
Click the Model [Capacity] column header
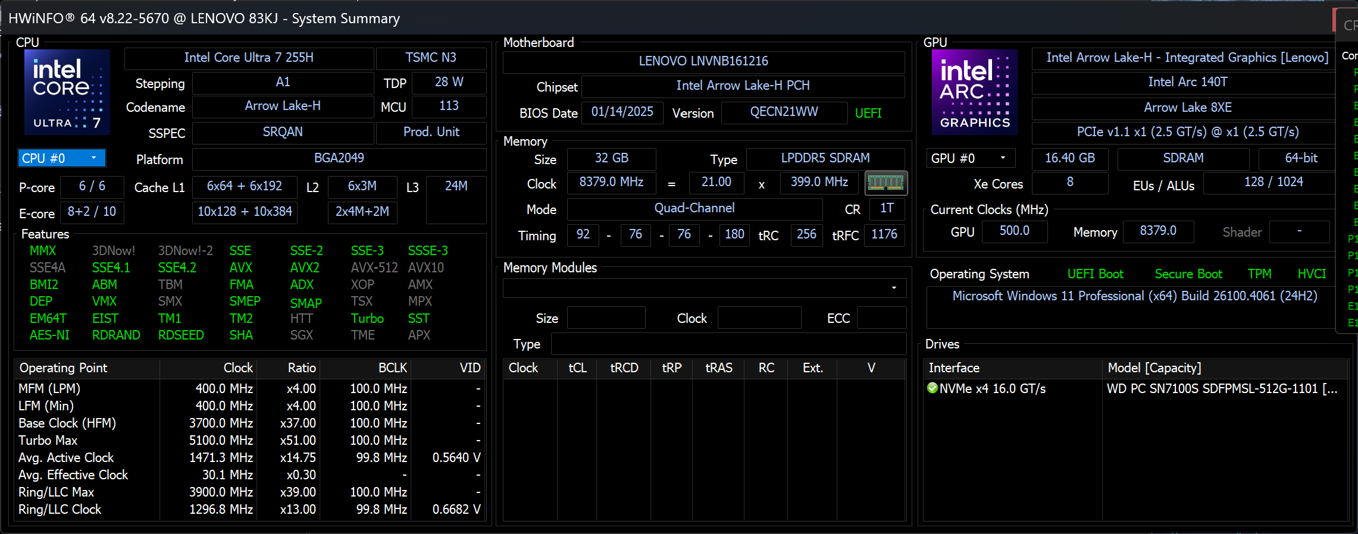pos(1225,368)
